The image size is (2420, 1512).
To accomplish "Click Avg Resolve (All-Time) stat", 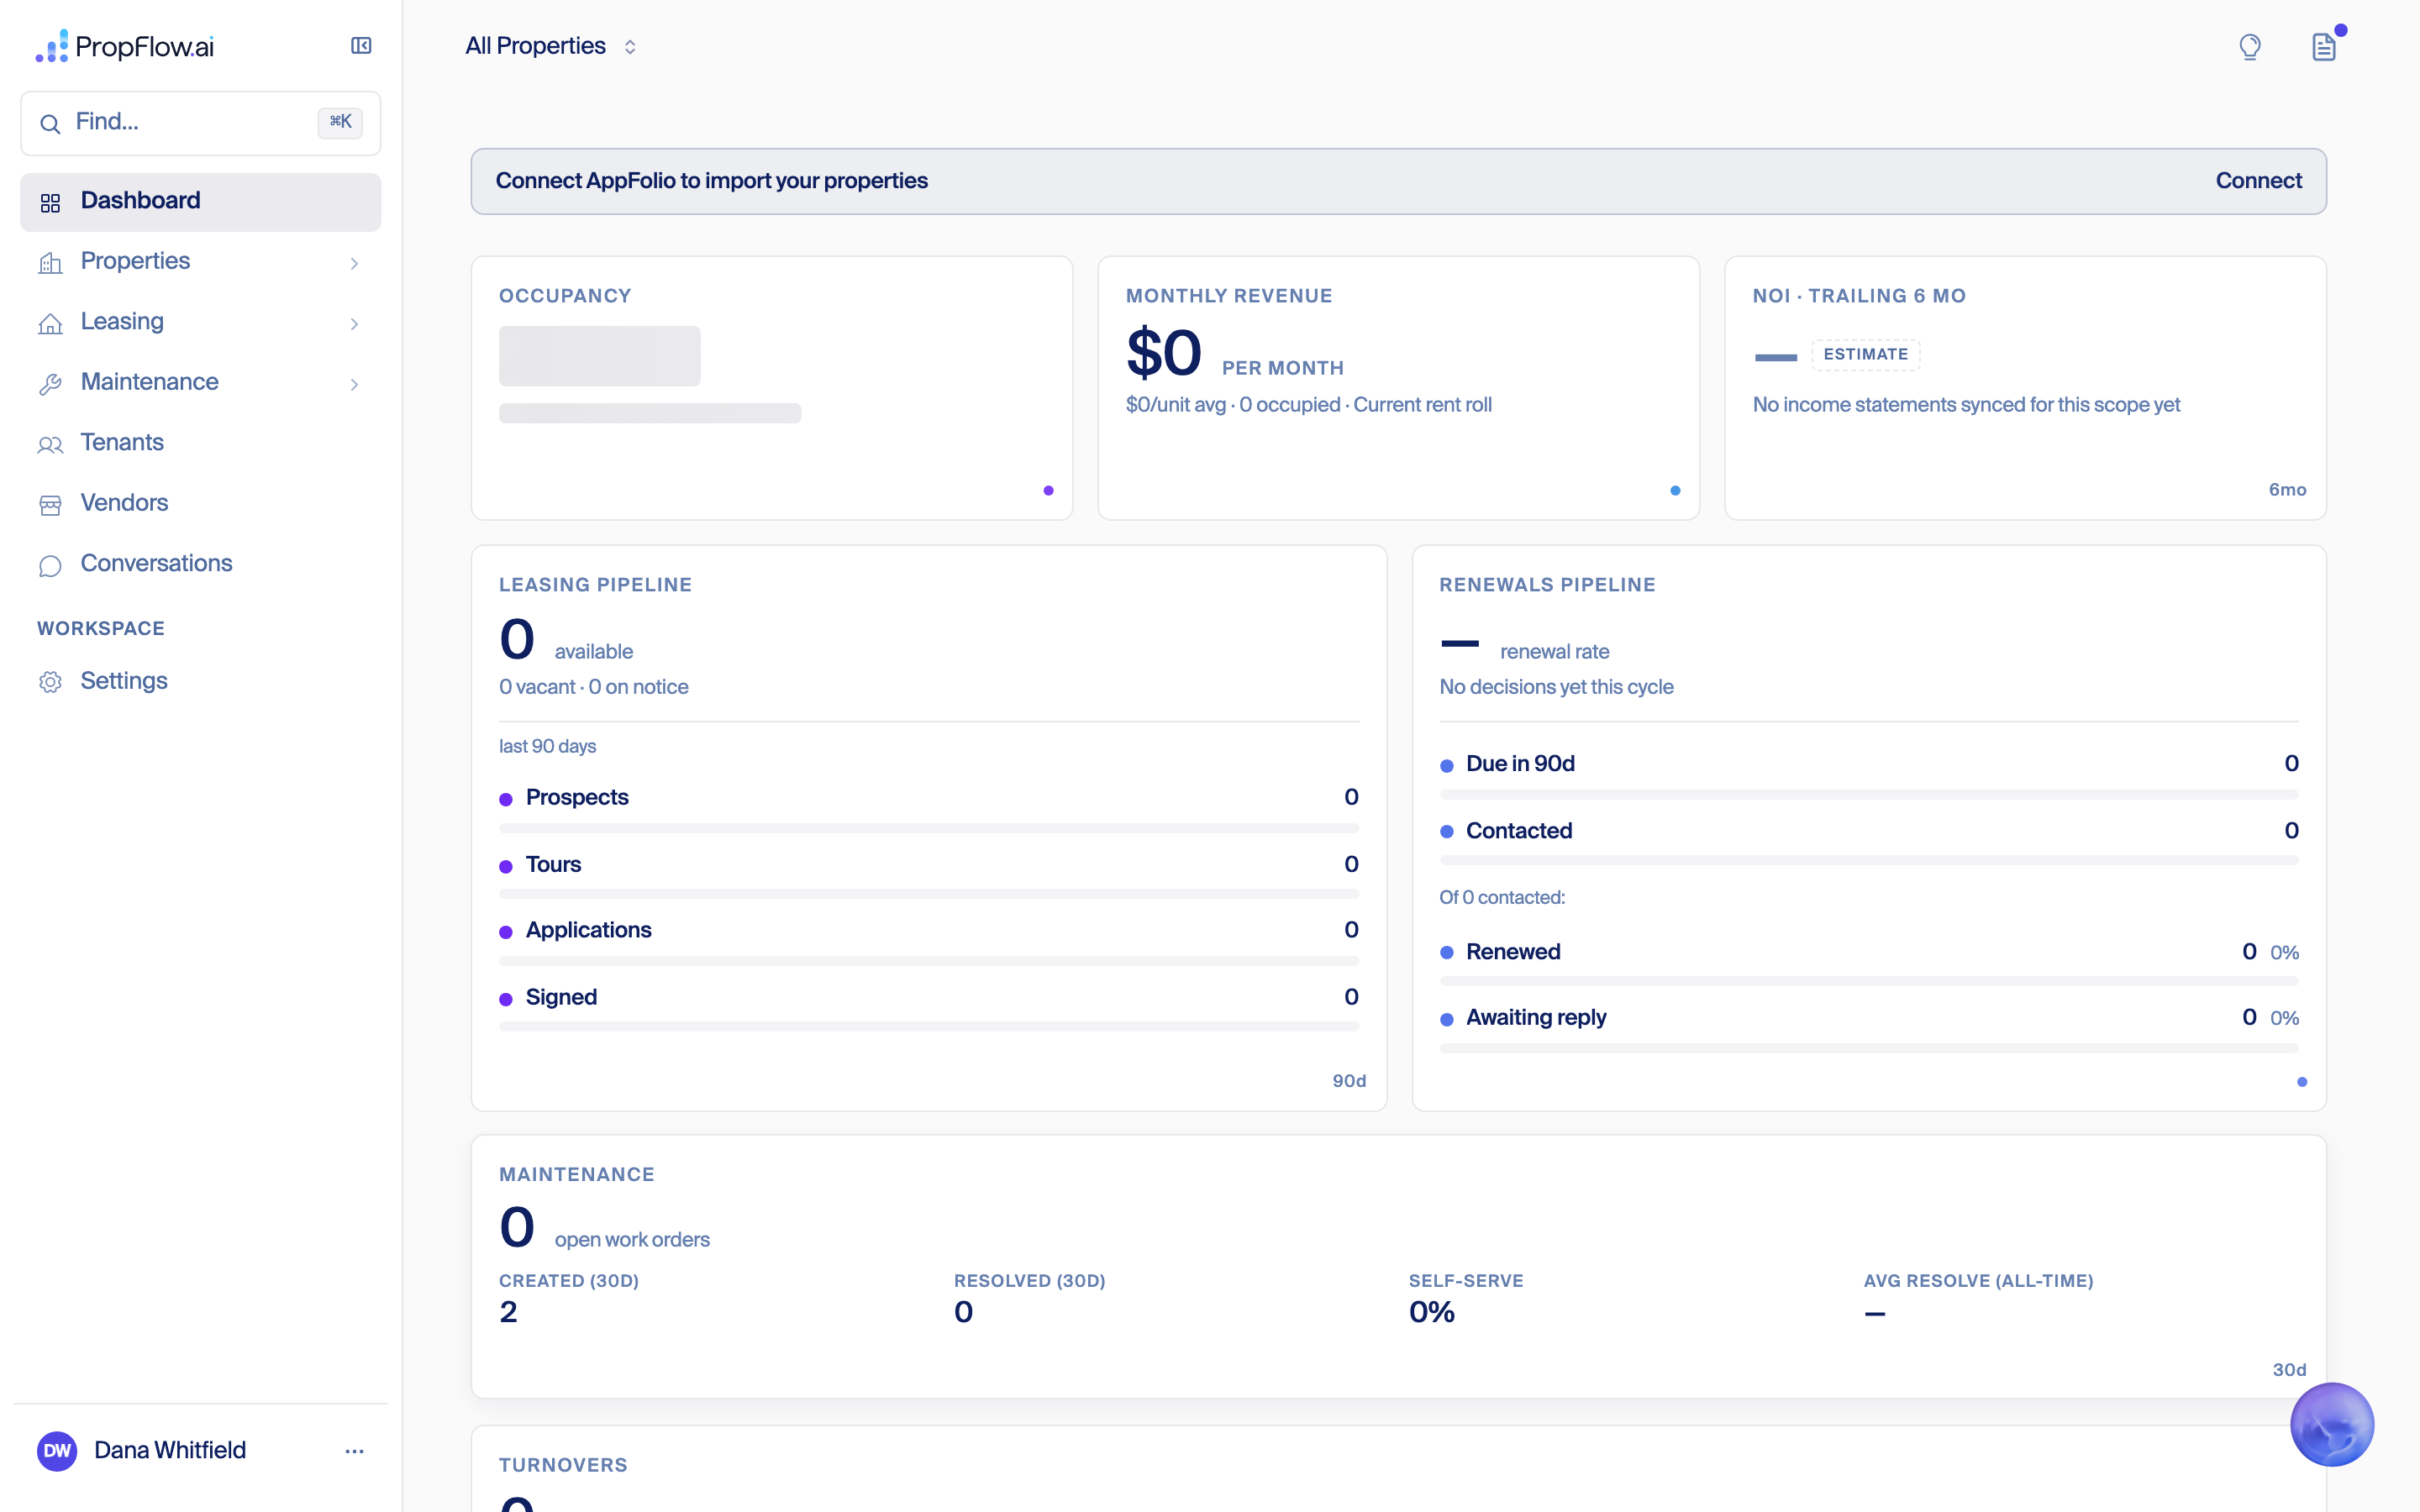I will [1978, 1298].
